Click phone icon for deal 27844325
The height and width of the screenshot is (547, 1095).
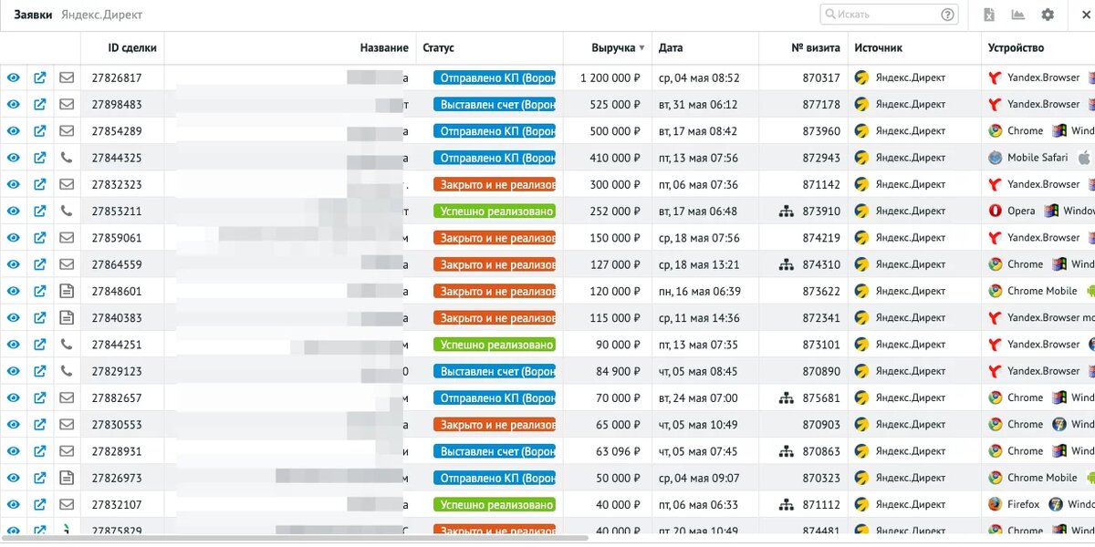point(67,158)
